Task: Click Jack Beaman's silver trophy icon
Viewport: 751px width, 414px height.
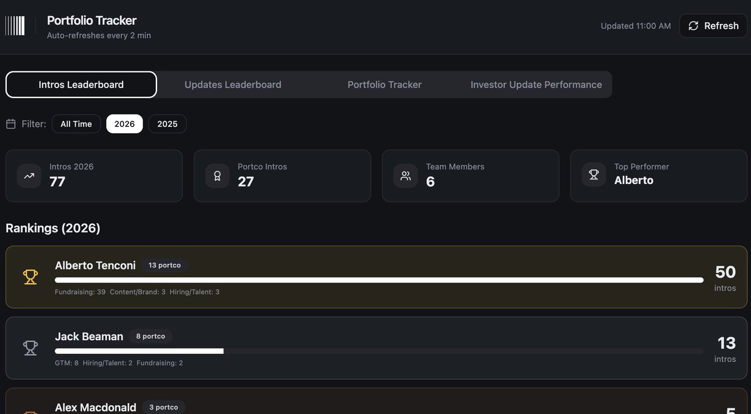Action: point(30,348)
